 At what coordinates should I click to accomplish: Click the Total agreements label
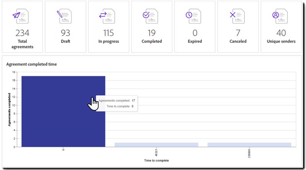tap(22, 44)
